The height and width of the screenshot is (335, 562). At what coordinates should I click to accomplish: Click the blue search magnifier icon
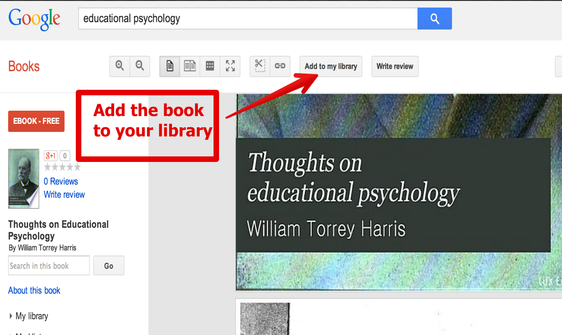434,19
